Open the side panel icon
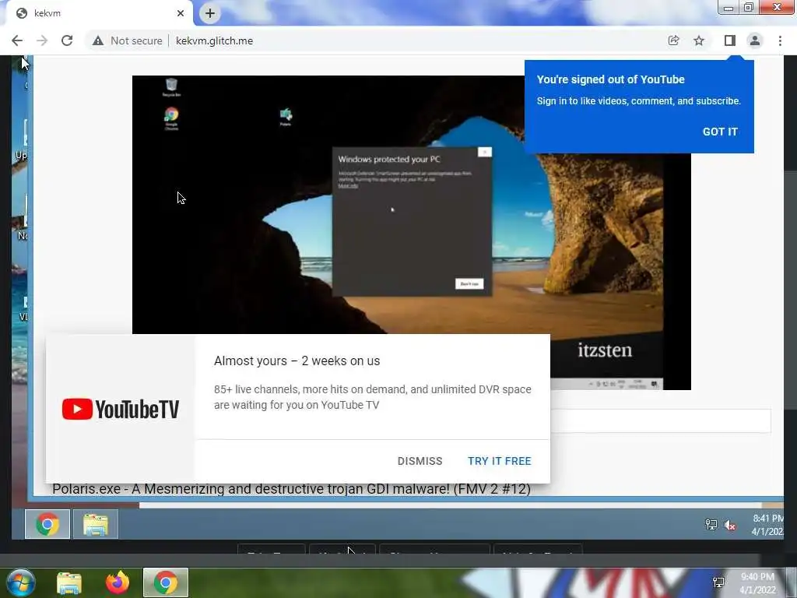 [730, 40]
